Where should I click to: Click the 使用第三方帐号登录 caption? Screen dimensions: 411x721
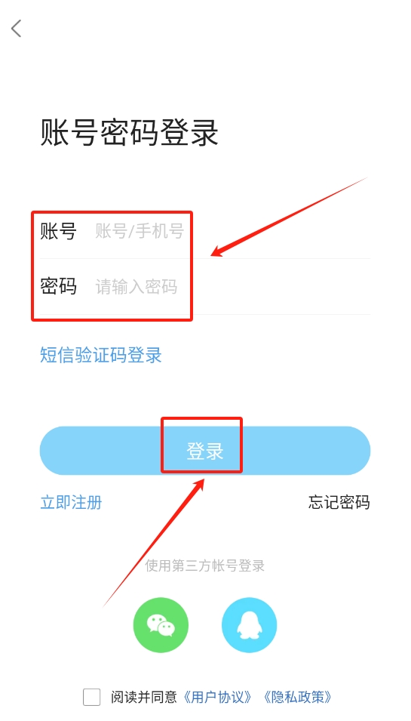(x=205, y=565)
